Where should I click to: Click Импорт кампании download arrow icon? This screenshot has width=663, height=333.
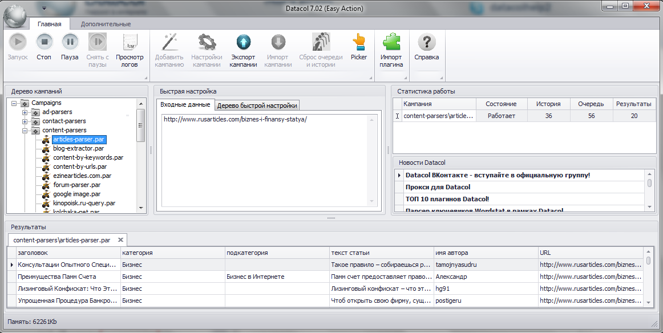click(278, 42)
